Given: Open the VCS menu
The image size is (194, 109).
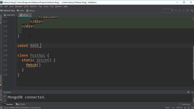Looking at the screenshot, I should pos(52,6).
